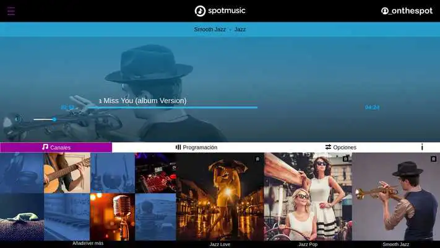The height and width of the screenshot is (248, 440).
Task: Open the Jazz Love channel thumbnail
Action: point(220,197)
